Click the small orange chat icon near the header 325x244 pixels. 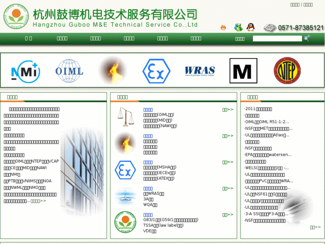pos(223,28)
